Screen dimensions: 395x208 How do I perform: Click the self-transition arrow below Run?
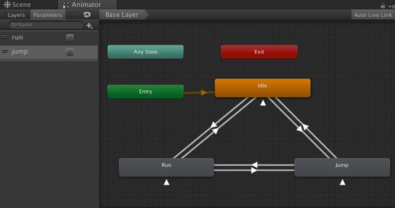coord(166,182)
